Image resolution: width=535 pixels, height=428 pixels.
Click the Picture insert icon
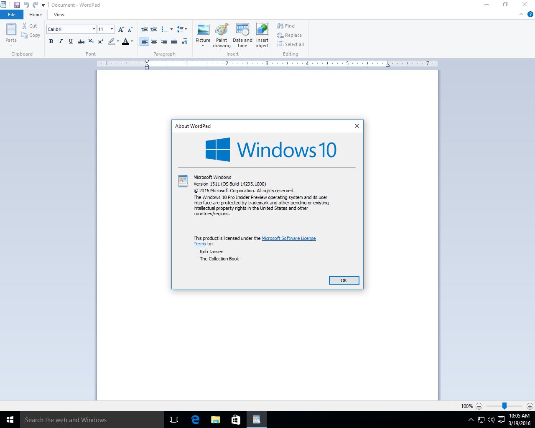click(x=203, y=30)
